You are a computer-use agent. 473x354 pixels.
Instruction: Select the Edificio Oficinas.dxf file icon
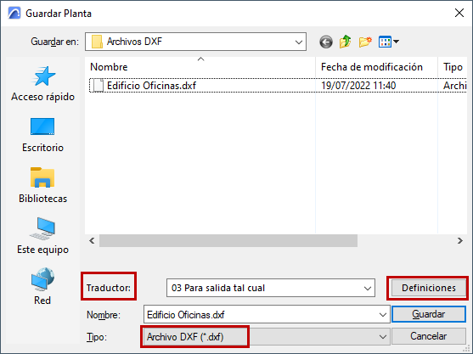click(x=98, y=86)
